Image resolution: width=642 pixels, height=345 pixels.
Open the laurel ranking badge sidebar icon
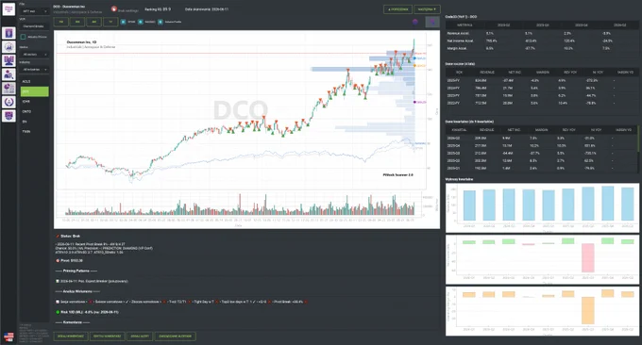pyautogui.click(x=8, y=102)
